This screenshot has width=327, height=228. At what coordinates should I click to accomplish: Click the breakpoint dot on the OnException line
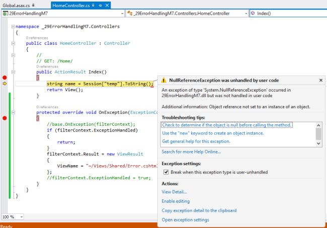click(x=5, y=118)
